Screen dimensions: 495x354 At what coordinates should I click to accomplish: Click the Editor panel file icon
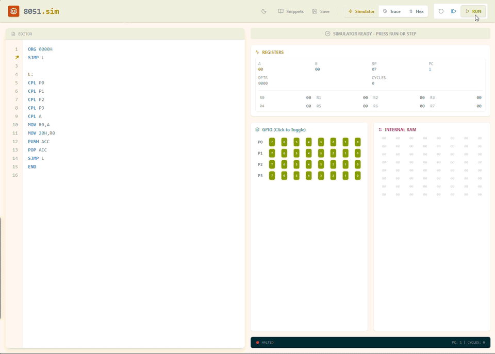coord(13,34)
